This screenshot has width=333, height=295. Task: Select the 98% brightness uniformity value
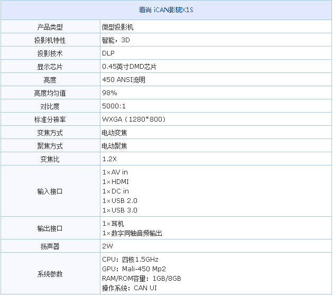pyautogui.click(x=109, y=93)
